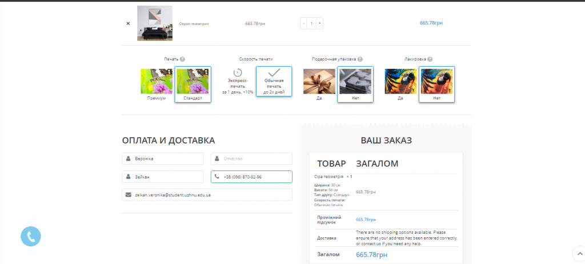
Task: Decrease quantity with minus button
Action: click(303, 23)
